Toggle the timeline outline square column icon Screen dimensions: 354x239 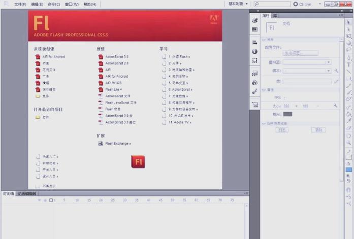[51, 200]
